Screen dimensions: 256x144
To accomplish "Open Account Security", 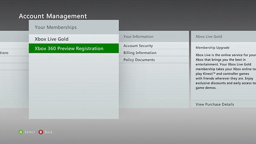I will [x=138, y=46].
